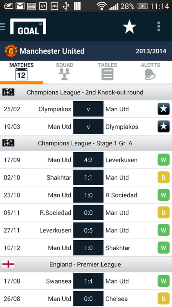Viewport: 172px width, 307px height.
Task: Select the 2013/2014 season selector
Action: click(x=151, y=51)
